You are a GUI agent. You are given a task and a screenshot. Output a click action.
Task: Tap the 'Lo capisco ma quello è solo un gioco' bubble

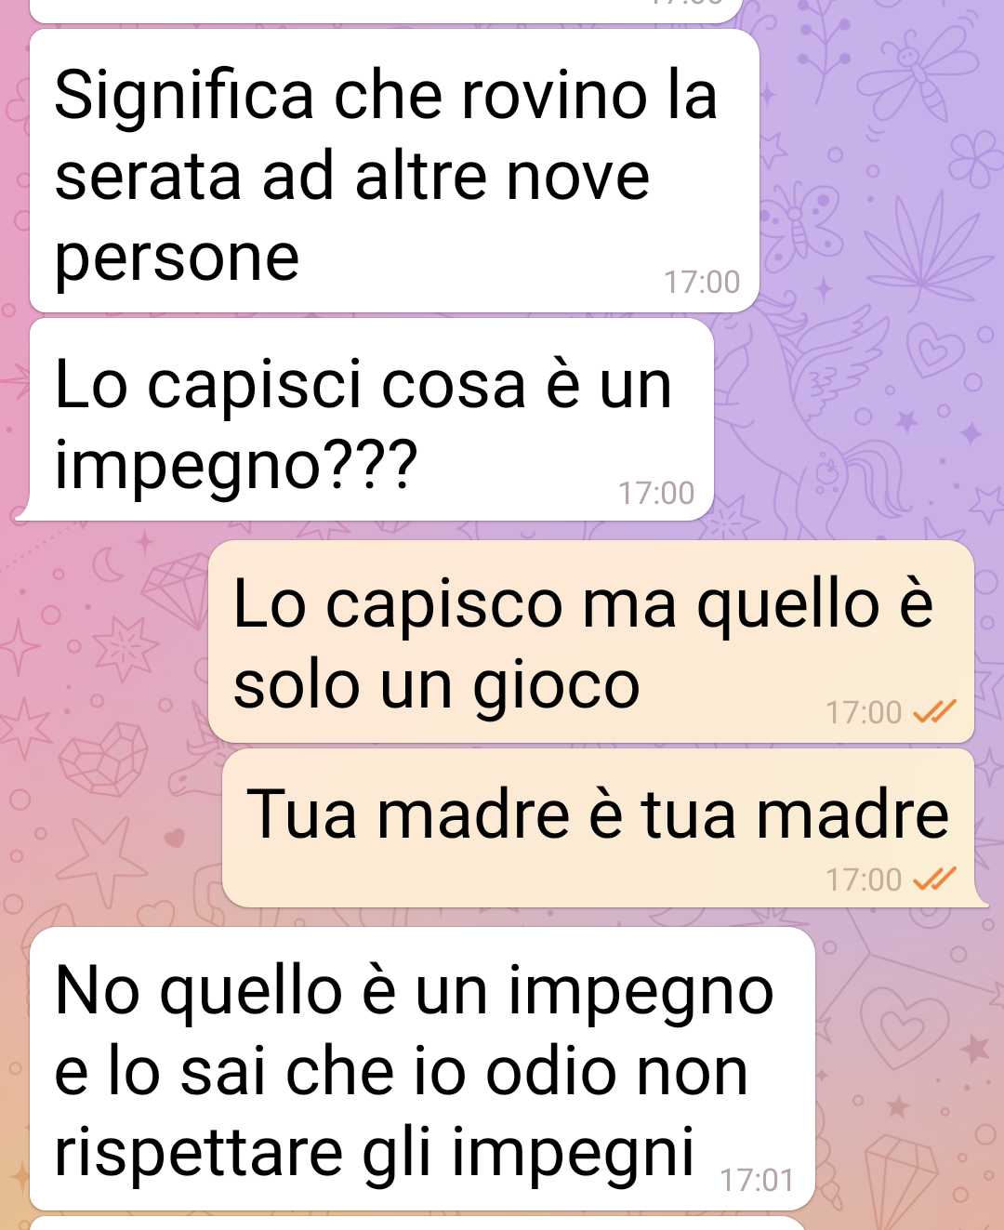[x=591, y=641]
